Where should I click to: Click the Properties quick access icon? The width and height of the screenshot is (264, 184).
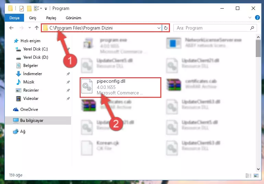(x=22, y=9)
